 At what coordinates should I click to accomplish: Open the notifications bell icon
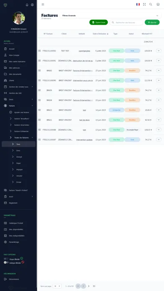[x=27, y=5]
